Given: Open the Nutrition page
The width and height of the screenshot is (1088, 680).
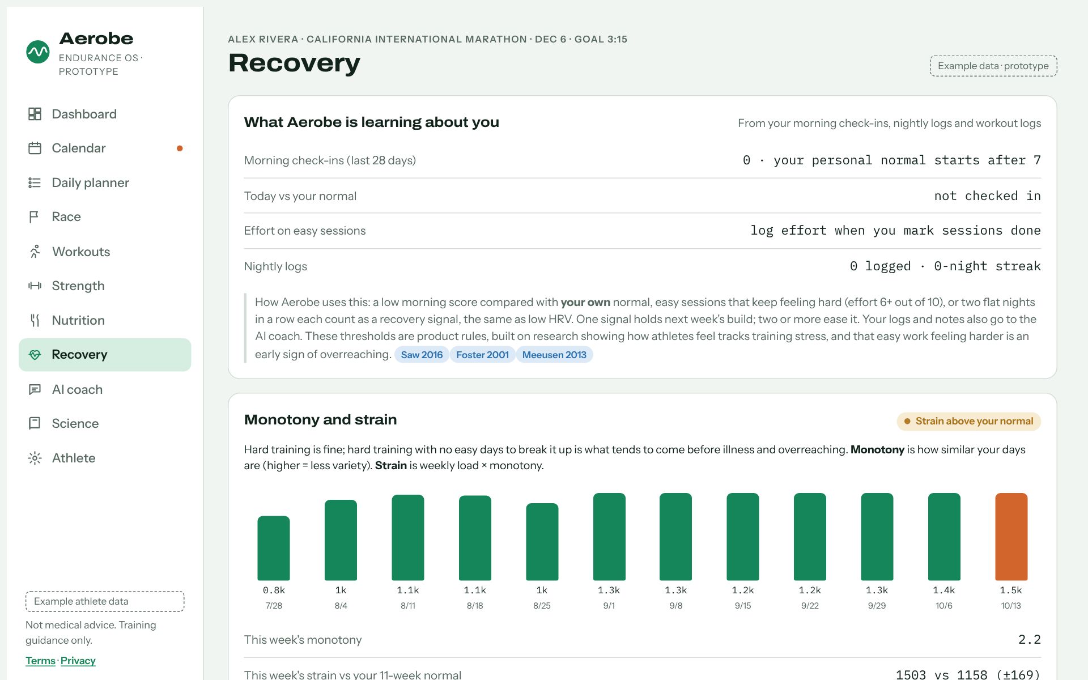Looking at the screenshot, I should (105, 320).
